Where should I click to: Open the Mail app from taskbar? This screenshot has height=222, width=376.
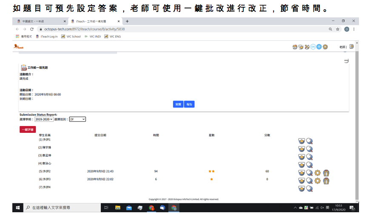129,208
